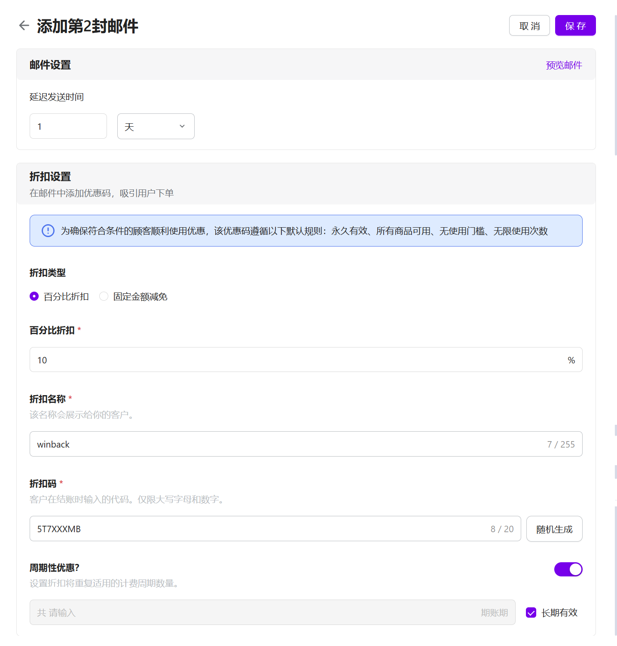Open the 天 time unit dropdown
This screenshot has height=646, width=617.
point(156,126)
